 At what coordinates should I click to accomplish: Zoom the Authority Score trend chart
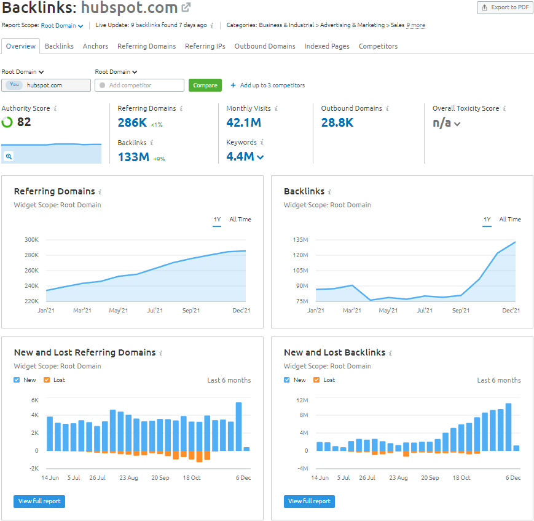point(9,156)
